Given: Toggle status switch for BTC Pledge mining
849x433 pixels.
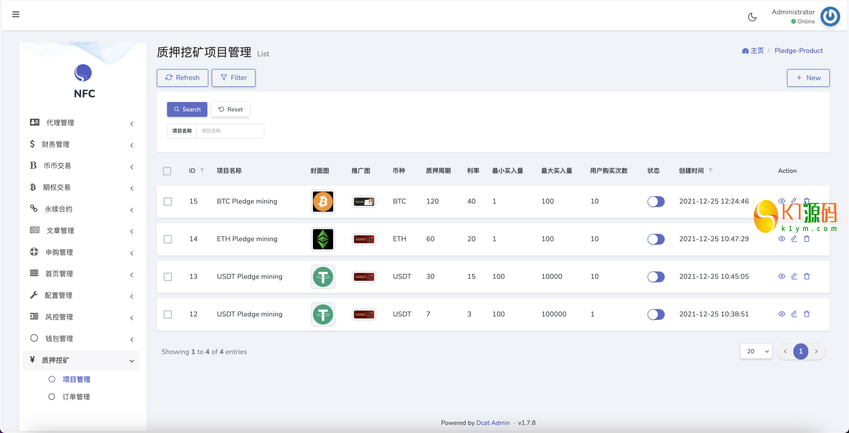Looking at the screenshot, I should (x=656, y=202).
